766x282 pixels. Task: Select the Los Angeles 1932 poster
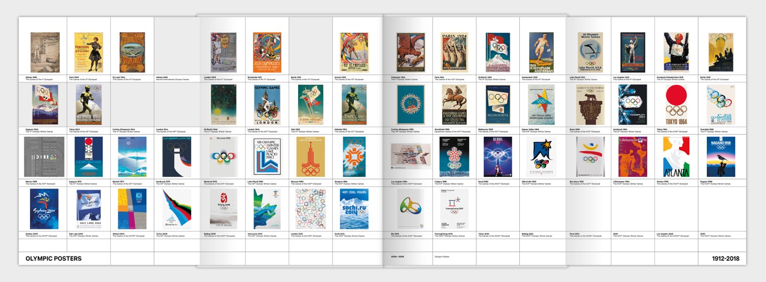633,53
